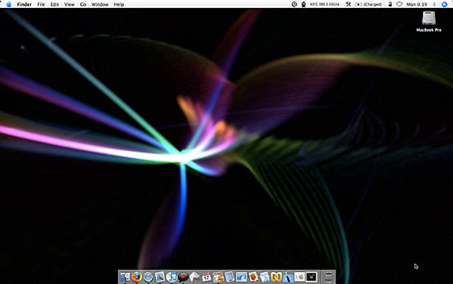Screen dimensions: 453x284
Task: Open the blue crossed sheets Dock icon
Action: coord(264,277)
